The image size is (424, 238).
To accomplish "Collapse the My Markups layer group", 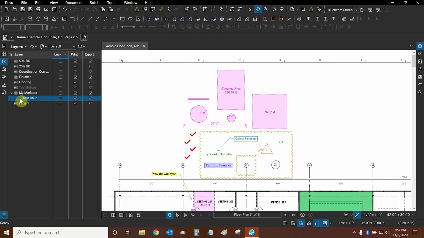I will pyautogui.click(x=11, y=93).
